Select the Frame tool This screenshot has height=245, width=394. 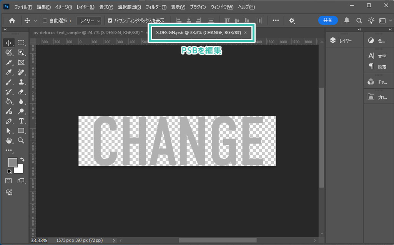(x=21, y=62)
